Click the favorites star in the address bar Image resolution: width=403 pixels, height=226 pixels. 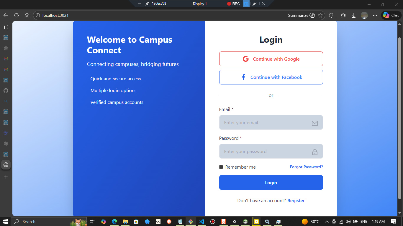coord(320,15)
